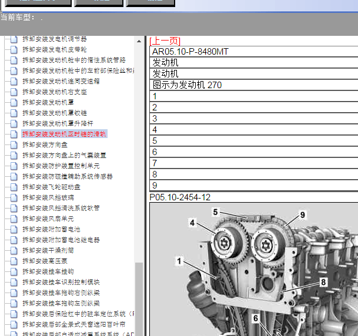
Task: Open 拆卸安装发电机调节器 in the tree
Action: (x=55, y=39)
